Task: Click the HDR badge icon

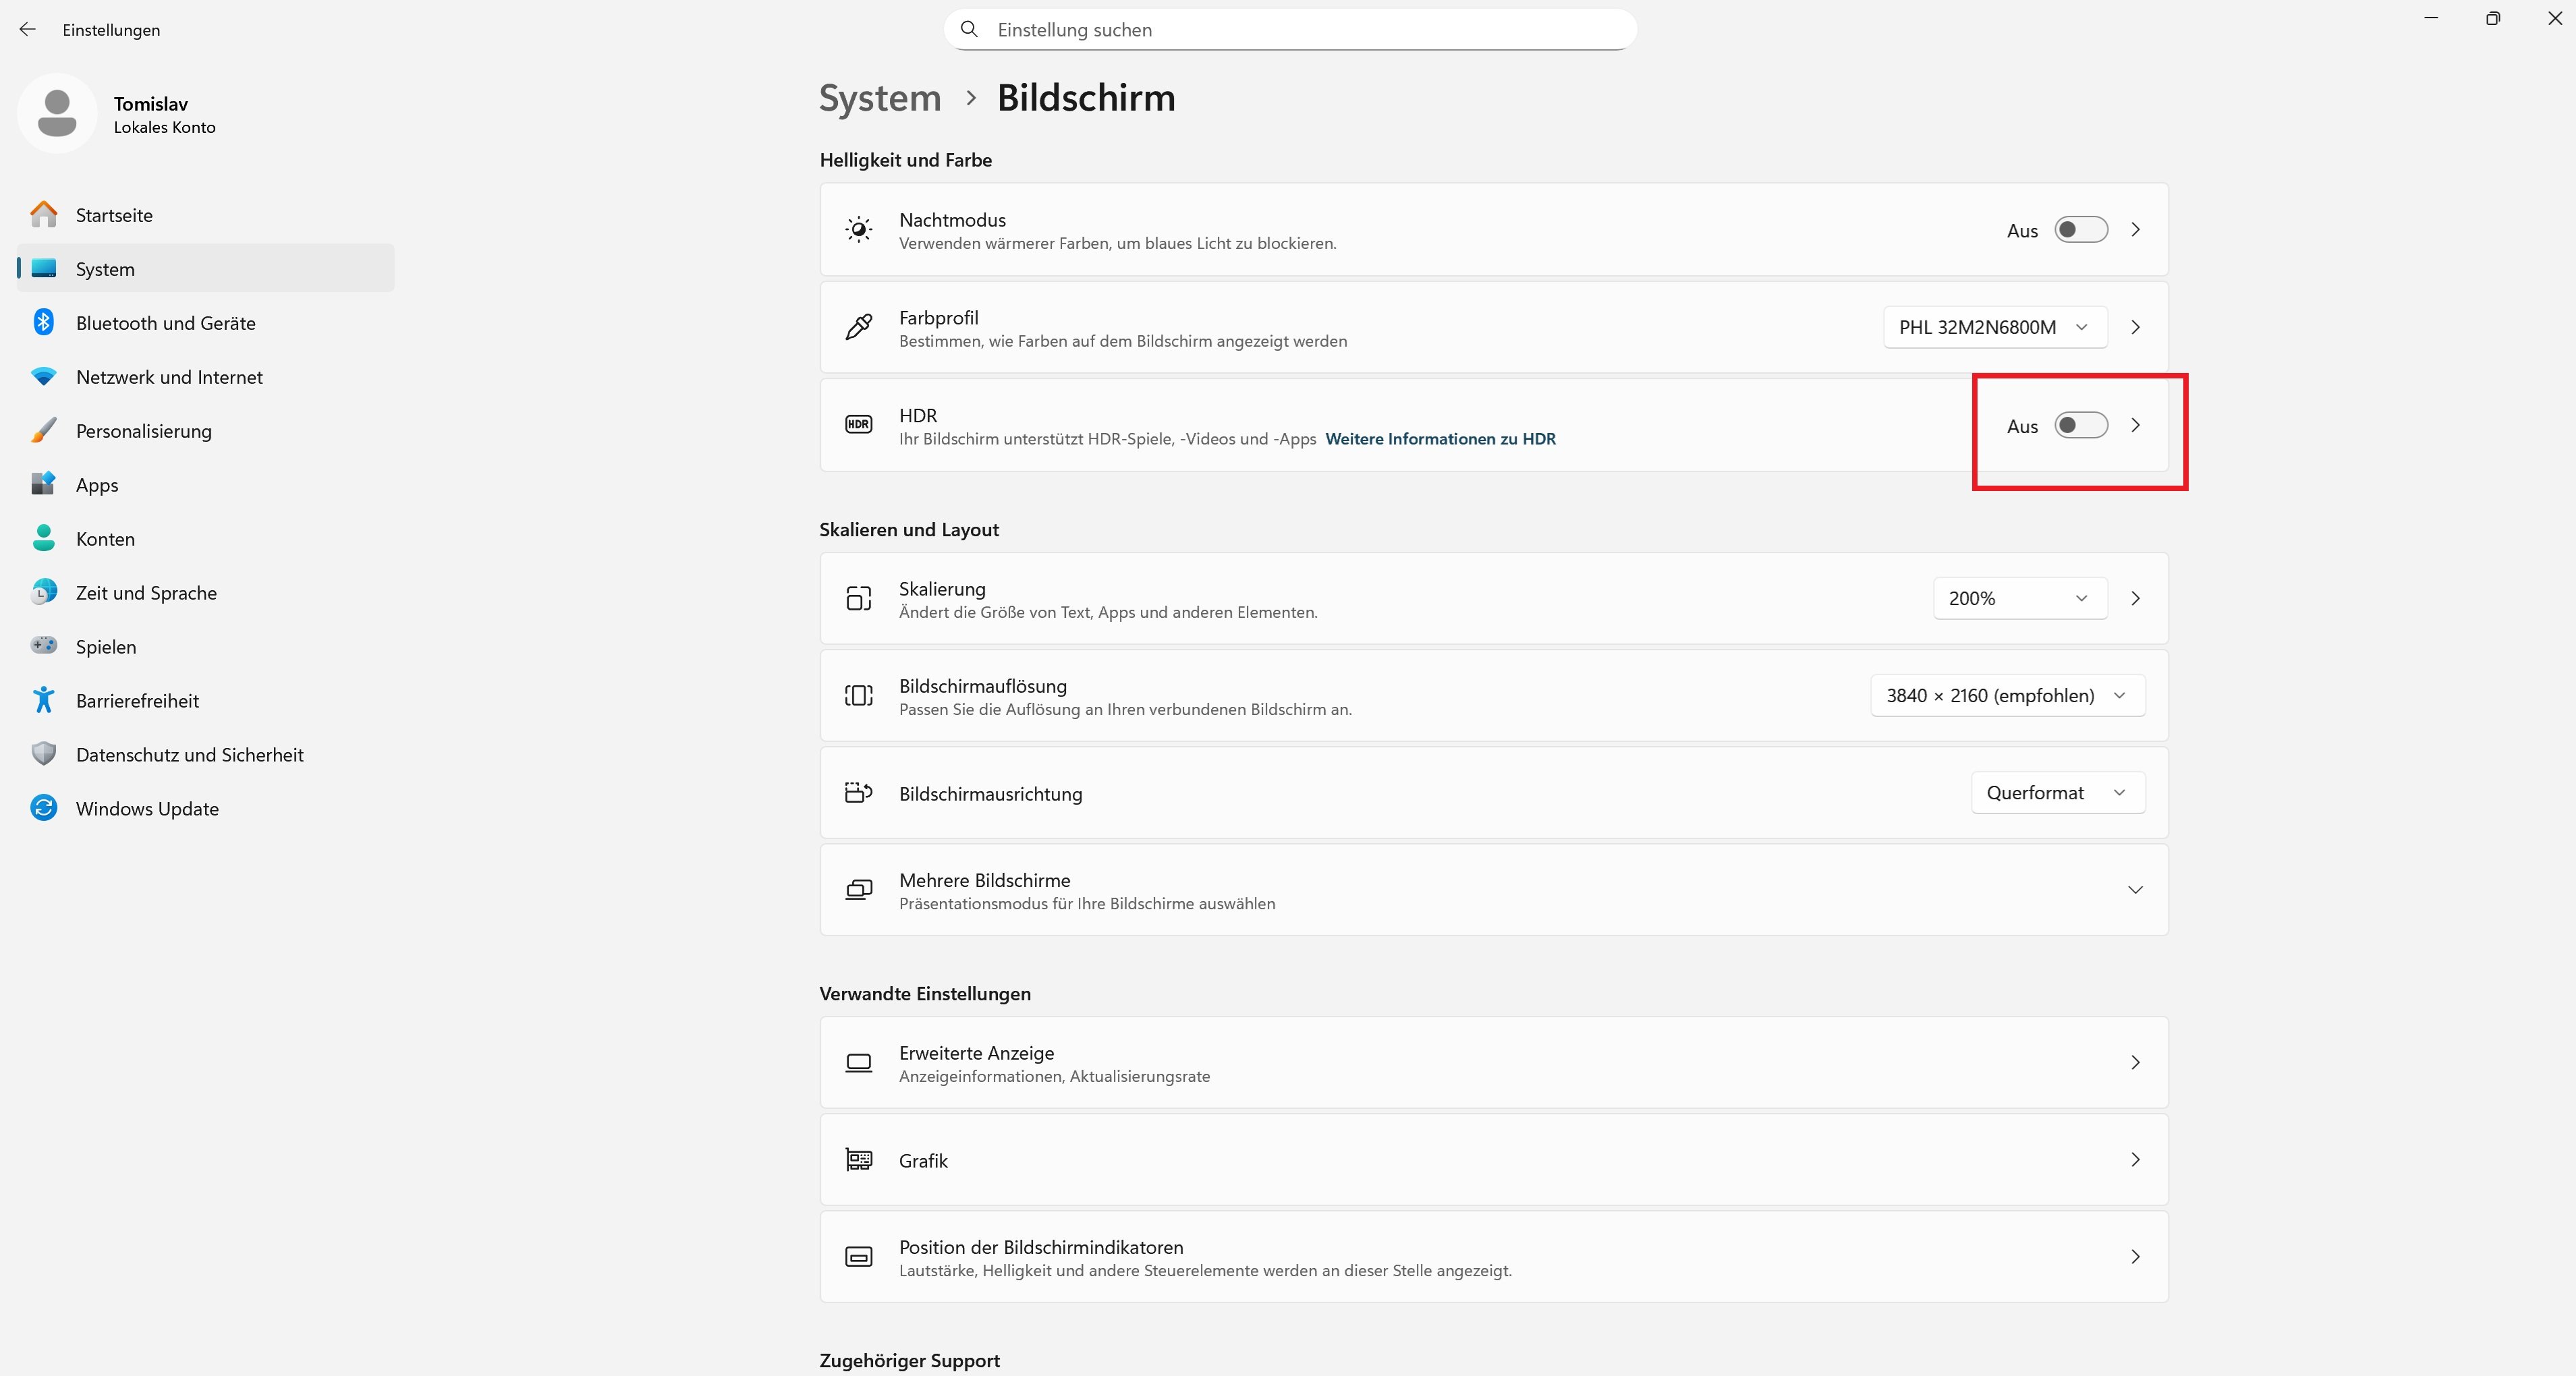Action: [x=858, y=425]
